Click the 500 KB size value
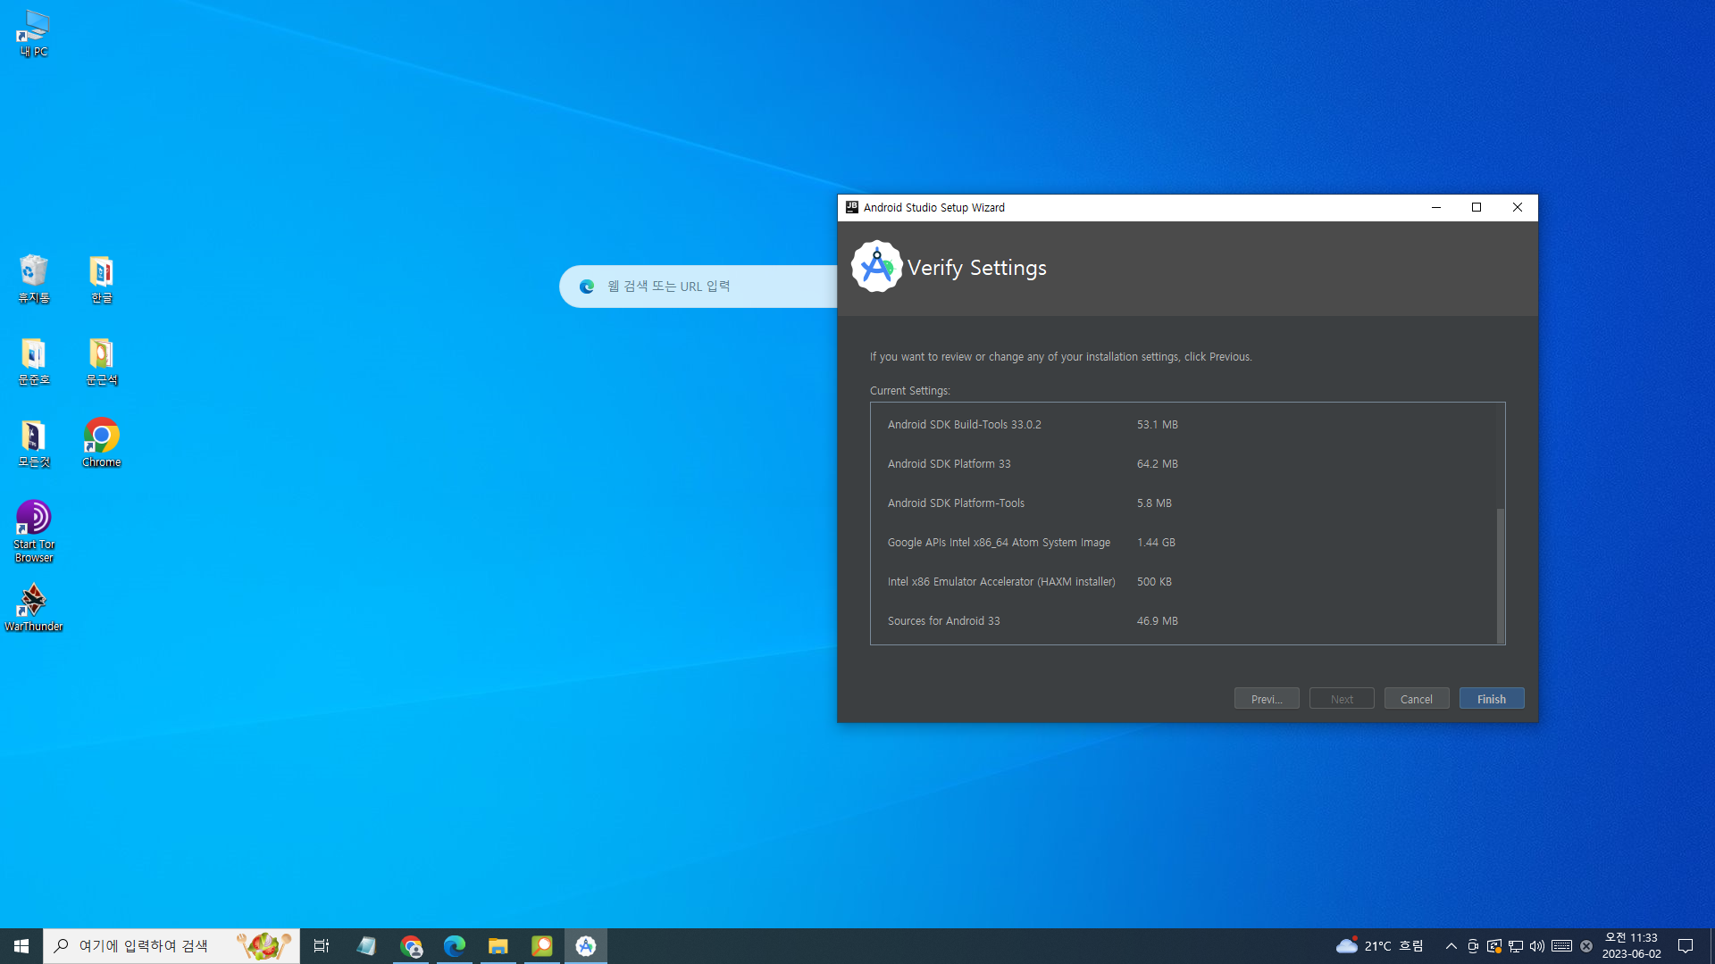1715x964 pixels. (x=1154, y=582)
